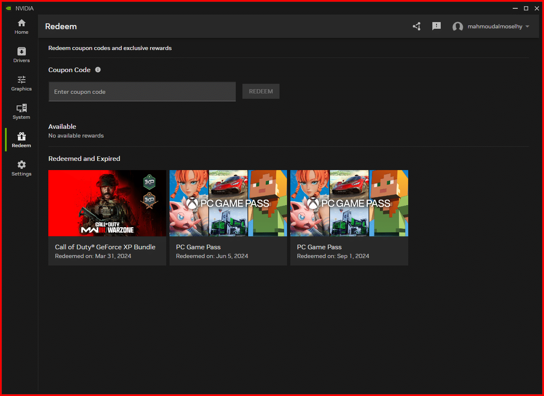The width and height of the screenshot is (544, 396).
Task: Click 'Redeemed on: Mar 31, 2024' text
Action: coord(93,256)
